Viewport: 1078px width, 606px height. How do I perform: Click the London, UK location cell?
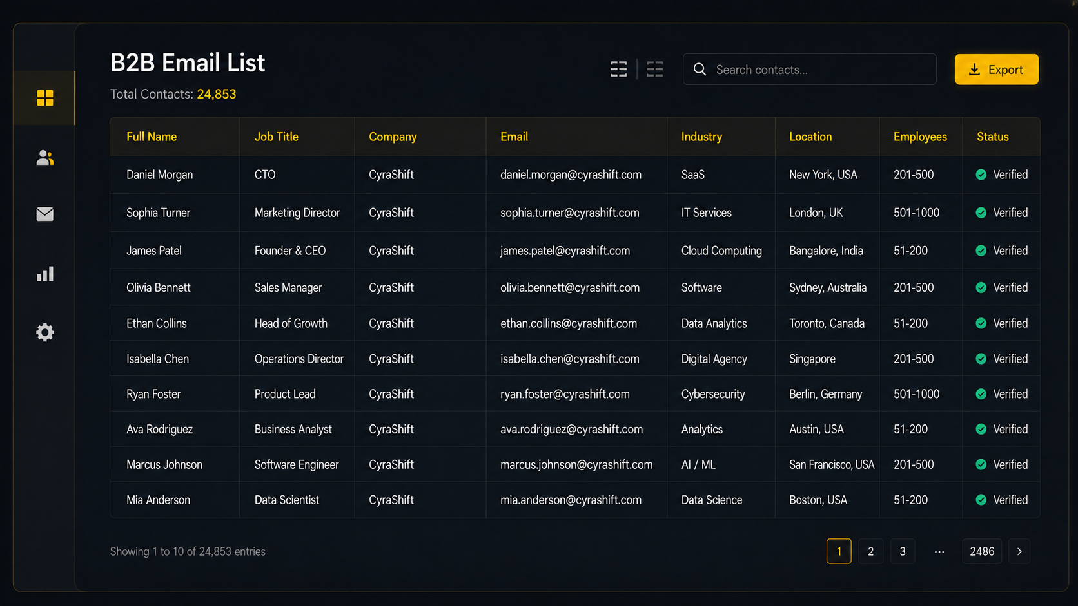(x=816, y=213)
